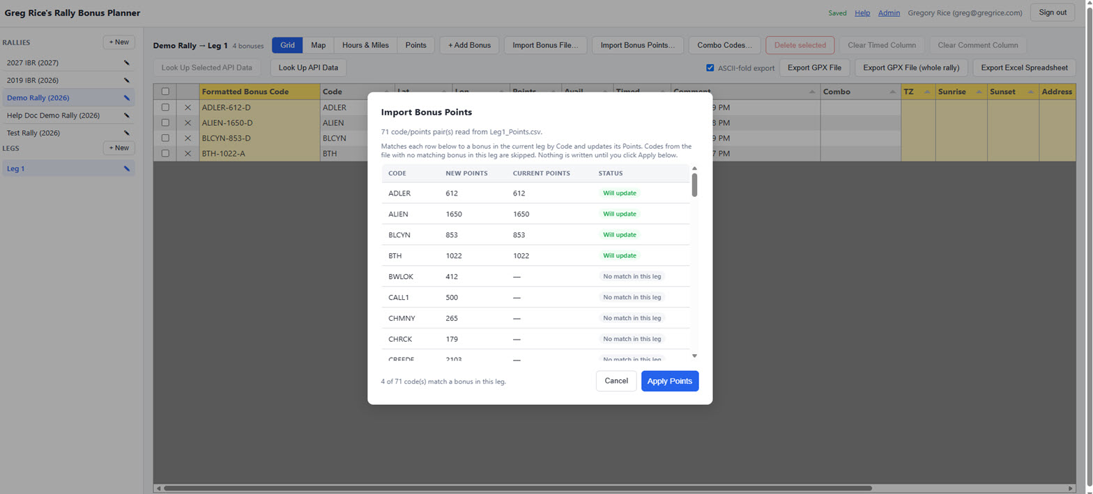This screenshot has width=1093, height=494.
Task: Cancel the Import Bonus Points dialog
Action: point(616,381)
